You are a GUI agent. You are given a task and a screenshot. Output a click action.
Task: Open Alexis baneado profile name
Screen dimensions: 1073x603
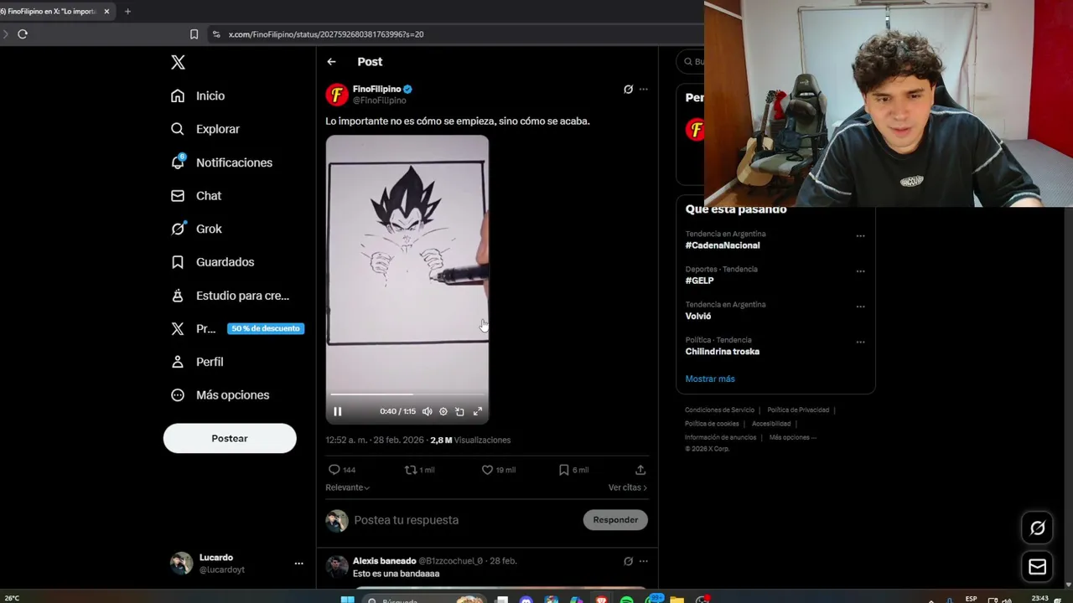[x=384, y=561]
